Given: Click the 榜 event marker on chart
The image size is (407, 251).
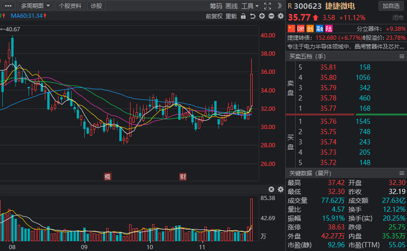Looking at the screenshot, I should 108,177.
